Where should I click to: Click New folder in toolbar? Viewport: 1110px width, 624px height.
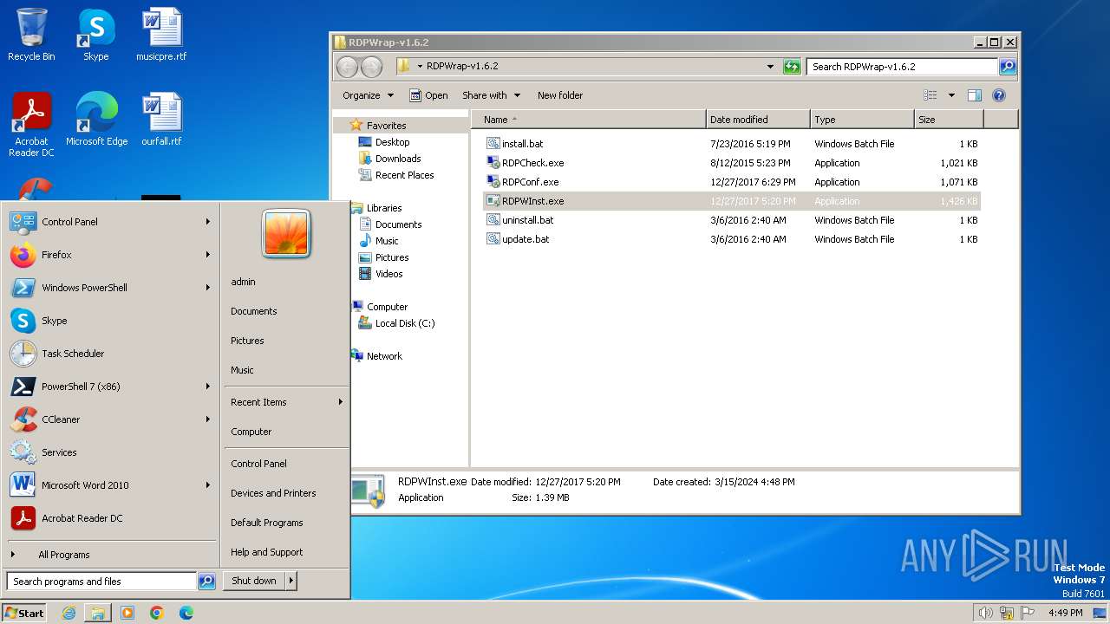560,95
